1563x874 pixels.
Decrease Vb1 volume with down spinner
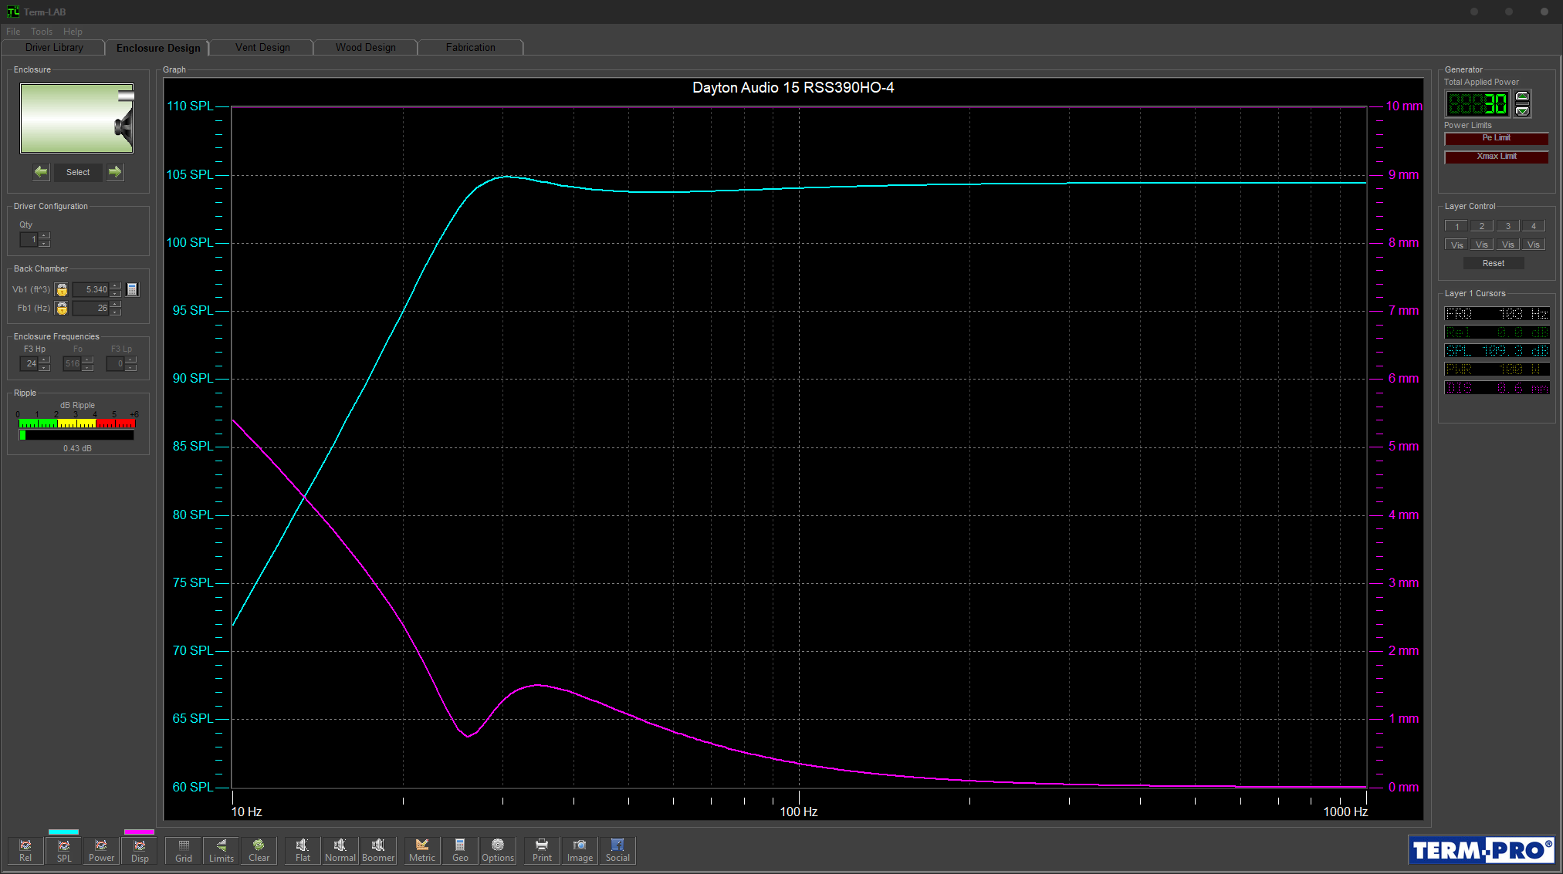pyautogui.click(x=116, y=293)
